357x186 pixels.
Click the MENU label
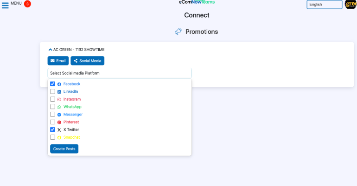[x=16, y=3]
